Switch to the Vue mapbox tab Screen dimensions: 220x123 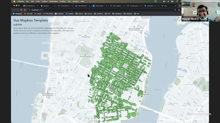(117, 6)
